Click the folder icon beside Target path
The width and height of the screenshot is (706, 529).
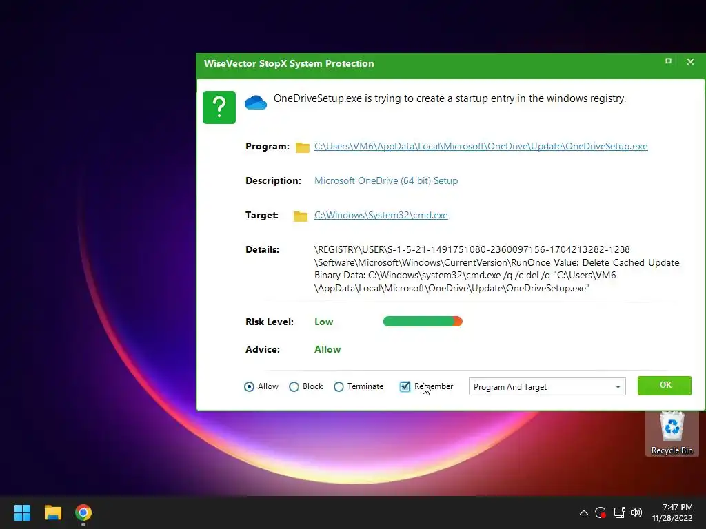click(x=301, y=216)
